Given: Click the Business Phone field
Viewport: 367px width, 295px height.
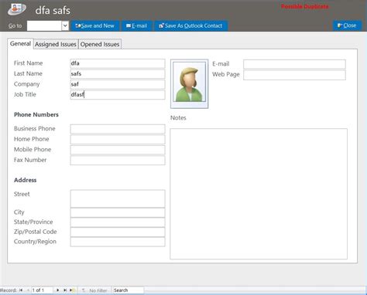Looking at the screenshot, I should click(118, 129).
